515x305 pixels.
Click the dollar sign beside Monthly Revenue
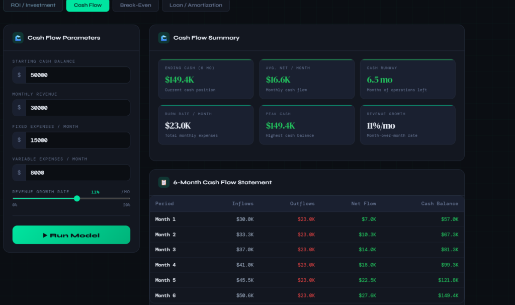19,108
